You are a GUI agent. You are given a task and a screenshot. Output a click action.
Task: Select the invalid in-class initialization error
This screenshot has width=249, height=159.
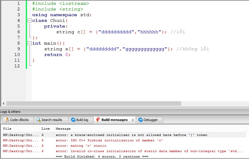[149, 151]
